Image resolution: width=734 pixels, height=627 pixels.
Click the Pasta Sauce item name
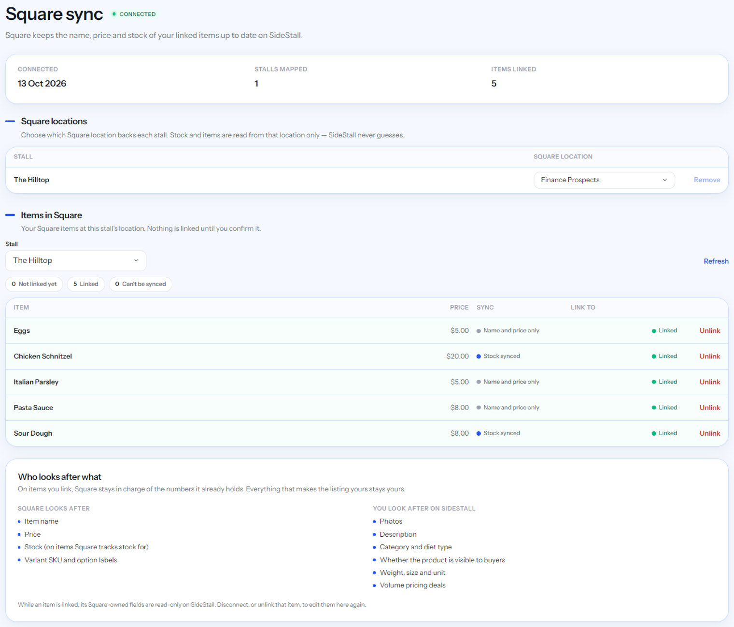(33, 408)
